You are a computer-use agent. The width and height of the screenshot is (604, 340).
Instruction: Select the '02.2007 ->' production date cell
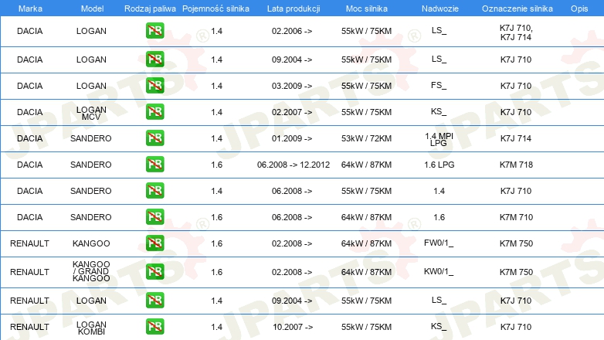click(292, 112)
